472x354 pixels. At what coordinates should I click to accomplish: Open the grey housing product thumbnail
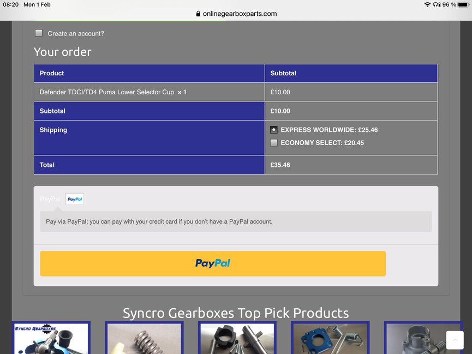point(423,338)
